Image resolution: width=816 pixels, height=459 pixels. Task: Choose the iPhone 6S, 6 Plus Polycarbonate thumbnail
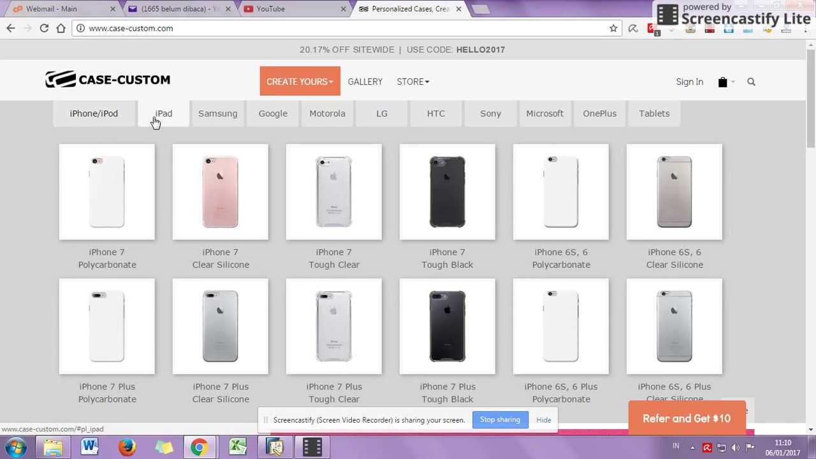pos(561,326)
